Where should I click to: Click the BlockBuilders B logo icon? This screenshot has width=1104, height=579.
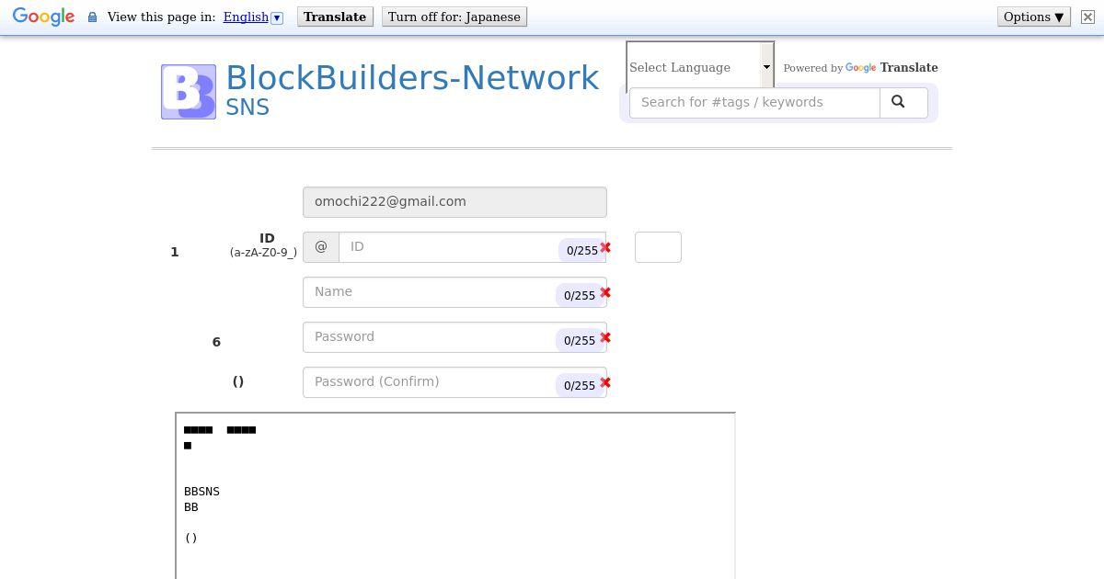[189, 92]
